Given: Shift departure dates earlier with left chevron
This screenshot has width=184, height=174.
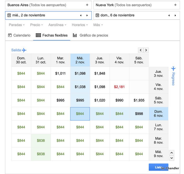Looking at the screenshot, I should 141,50.
